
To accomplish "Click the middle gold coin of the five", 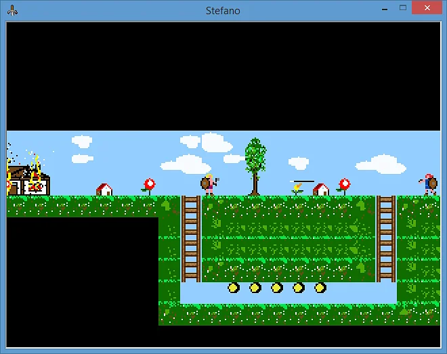I will (277, 288).
